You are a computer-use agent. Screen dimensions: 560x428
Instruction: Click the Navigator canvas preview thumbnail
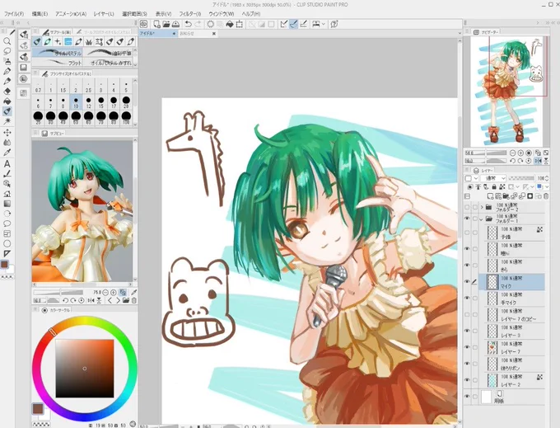(506, 92)
